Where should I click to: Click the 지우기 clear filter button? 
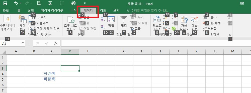[x=137, y=17]
